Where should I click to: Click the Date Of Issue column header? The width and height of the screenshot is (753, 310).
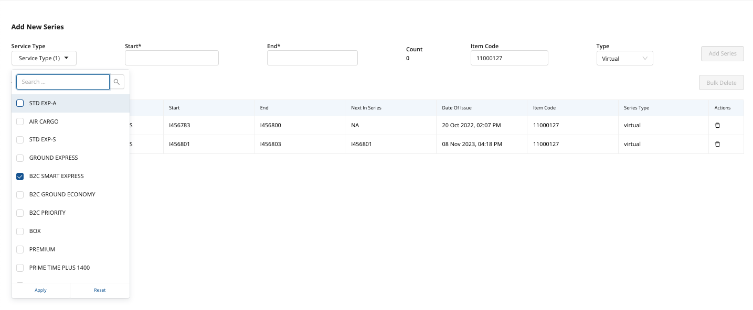pos(457,108)
